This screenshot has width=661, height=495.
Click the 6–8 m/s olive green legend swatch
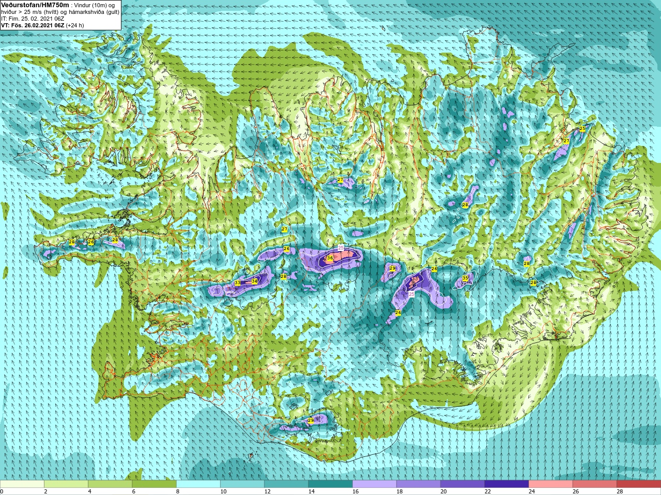tap(154, 484)
